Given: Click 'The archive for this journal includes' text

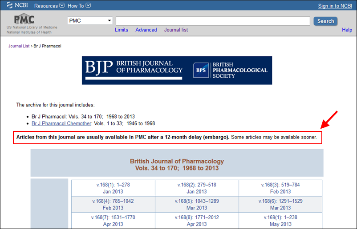Looking at the screenshot, I should coord(55,105).
